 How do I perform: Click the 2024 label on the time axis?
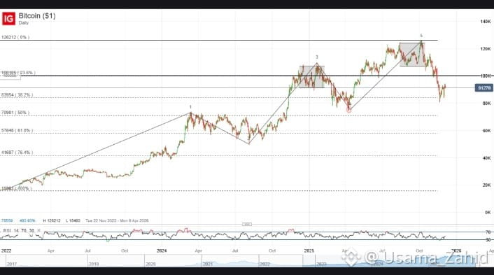coord(162,251)
